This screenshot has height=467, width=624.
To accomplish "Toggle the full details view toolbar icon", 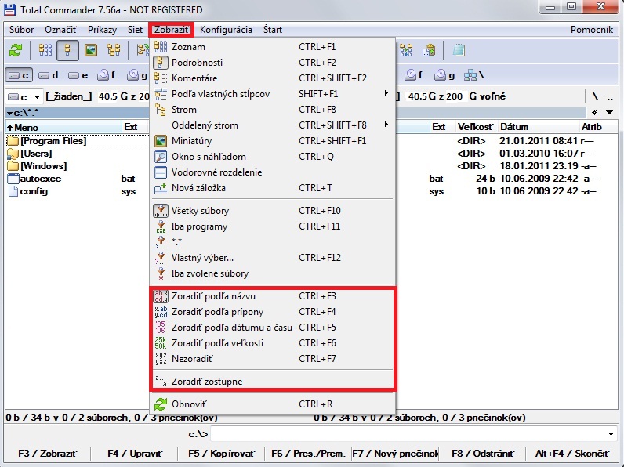I will click(67, 50).
